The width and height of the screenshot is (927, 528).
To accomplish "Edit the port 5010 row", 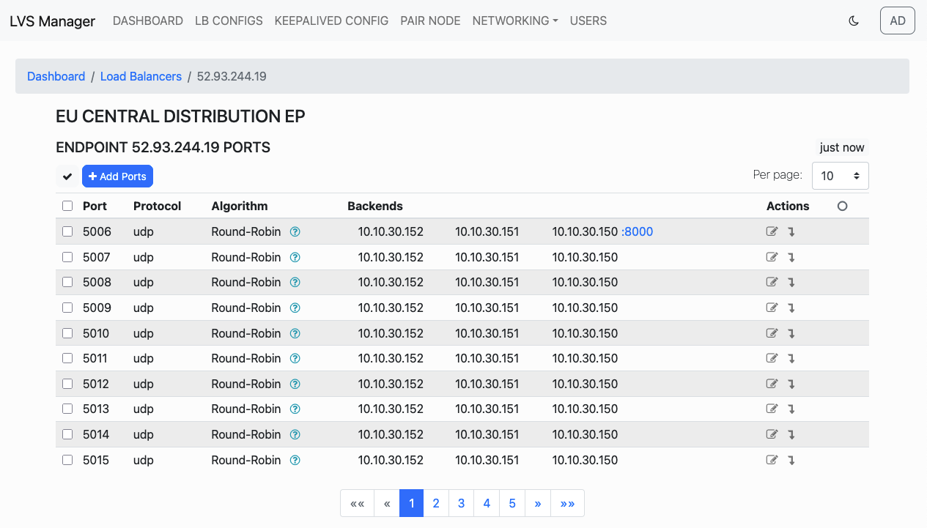I will click(772, 333).
